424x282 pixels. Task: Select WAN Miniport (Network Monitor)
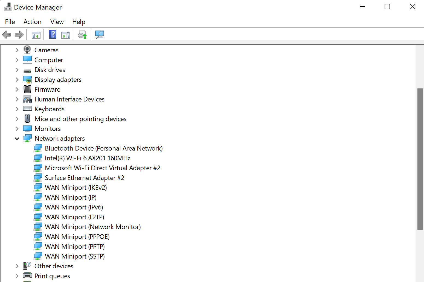[93, 227]
